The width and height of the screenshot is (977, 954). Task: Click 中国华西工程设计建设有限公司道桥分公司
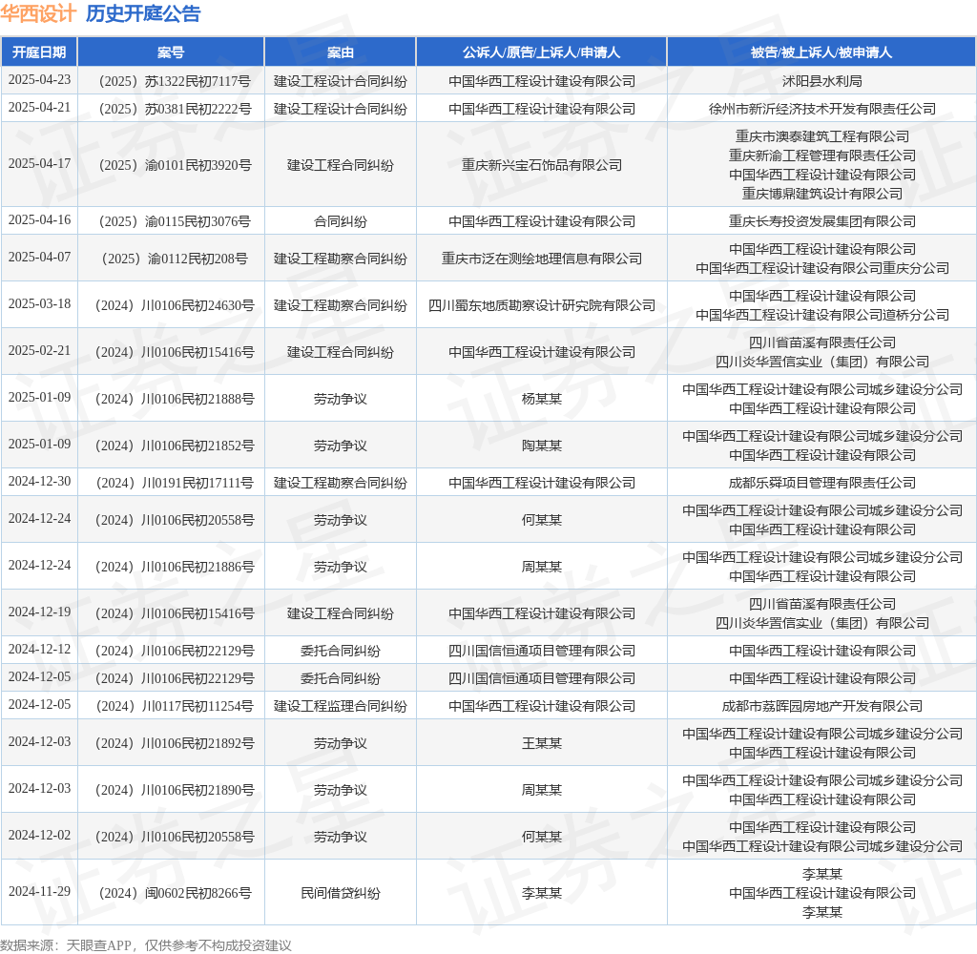coord(821,316)
